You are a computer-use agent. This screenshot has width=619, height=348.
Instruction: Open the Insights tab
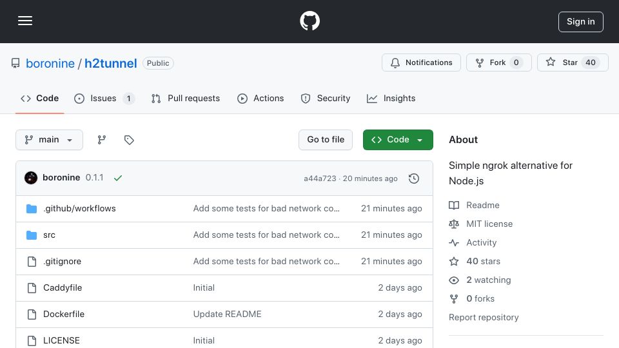click(x=391, y=98)
